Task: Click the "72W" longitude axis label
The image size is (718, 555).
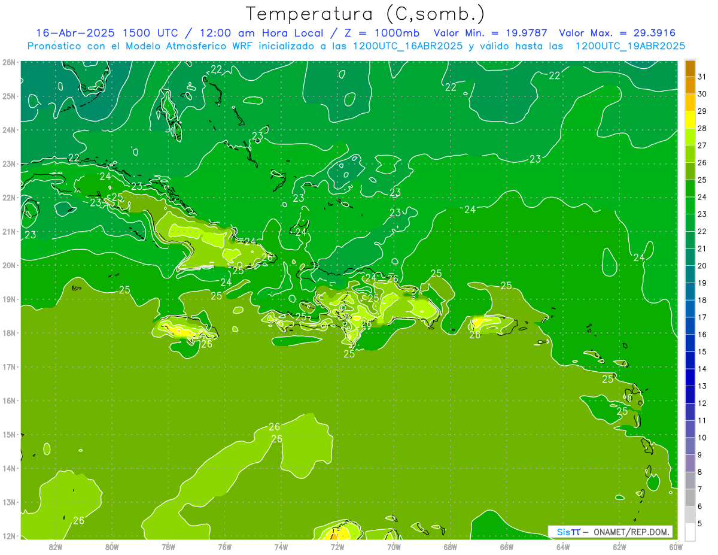Action: [337, 546]
